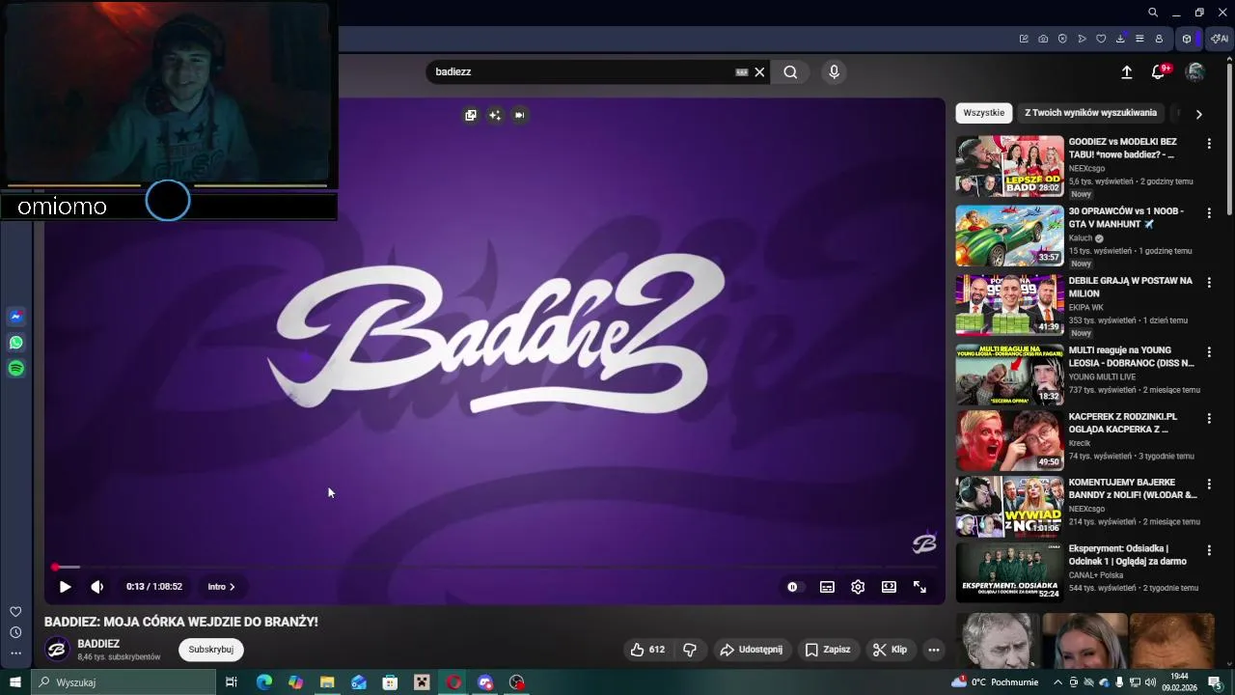This screenshot has width=1235, height=695.
Task: Open more video actions menu
Action: (x=933, y=650)
